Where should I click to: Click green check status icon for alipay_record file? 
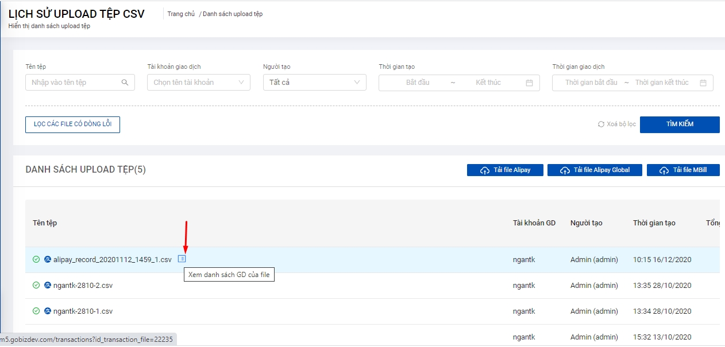[36, 259]
